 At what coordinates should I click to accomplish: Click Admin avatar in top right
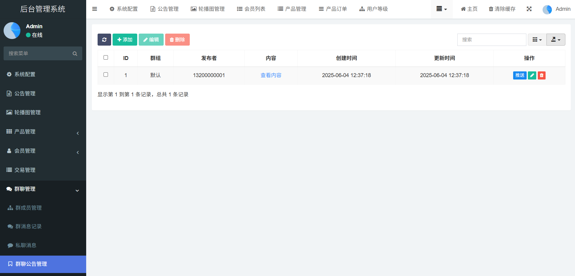pyautogui.click(x=547, y=9)
